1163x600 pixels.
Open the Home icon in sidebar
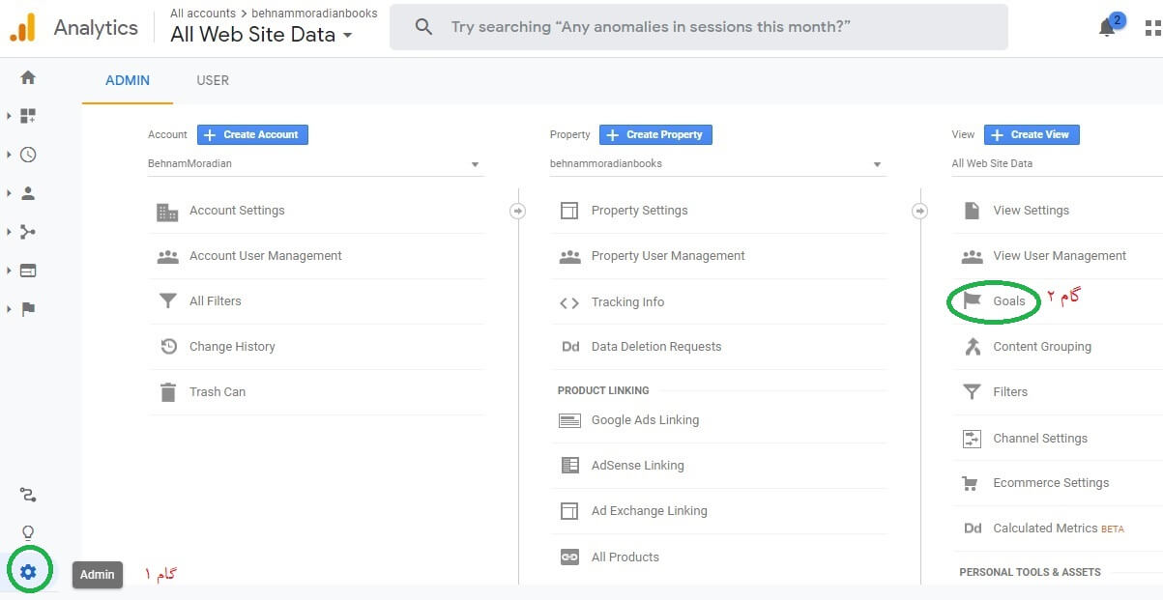pyautogui.click(x=28, y=77)
